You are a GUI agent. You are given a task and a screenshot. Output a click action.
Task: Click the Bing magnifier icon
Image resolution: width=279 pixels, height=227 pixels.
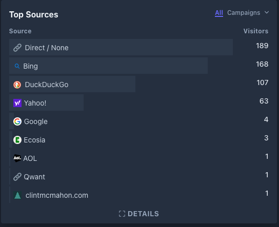(17, 66)
